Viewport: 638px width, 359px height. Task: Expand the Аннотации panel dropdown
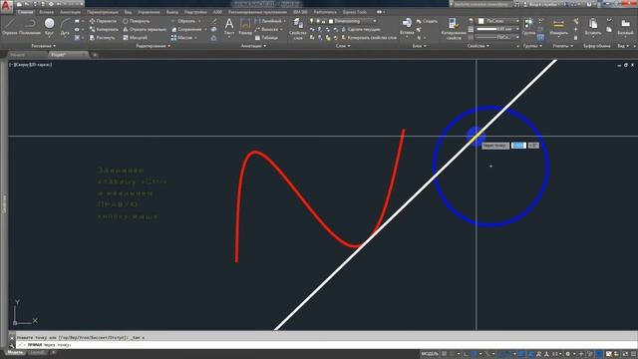[x=253, y=46]
